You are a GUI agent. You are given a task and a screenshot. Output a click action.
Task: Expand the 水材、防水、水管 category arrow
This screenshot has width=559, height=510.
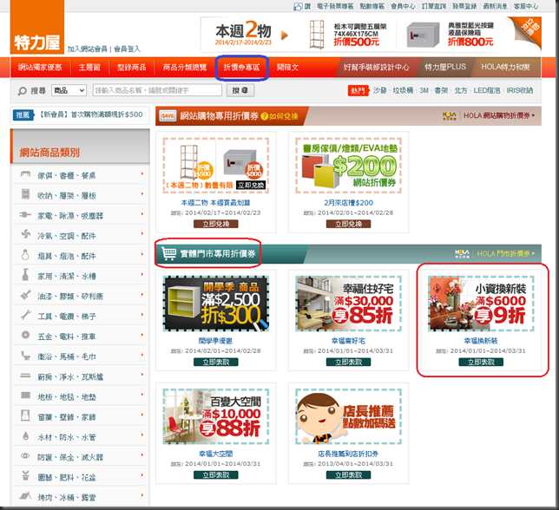(141, 435)
